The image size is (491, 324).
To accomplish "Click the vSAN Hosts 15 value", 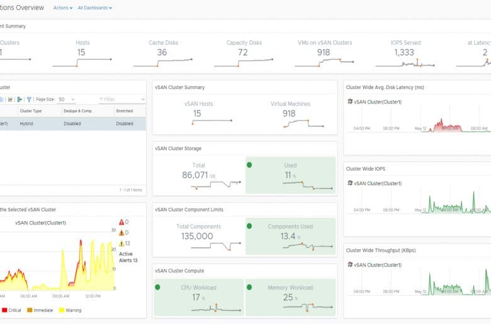I will [197, 114].
